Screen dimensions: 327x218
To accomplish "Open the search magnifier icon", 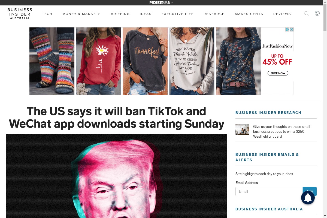I will point(307,14).
